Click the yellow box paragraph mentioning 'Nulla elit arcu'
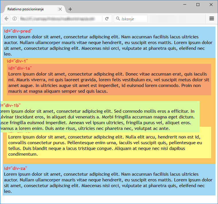Screen dimensions: 218x204 105,145
